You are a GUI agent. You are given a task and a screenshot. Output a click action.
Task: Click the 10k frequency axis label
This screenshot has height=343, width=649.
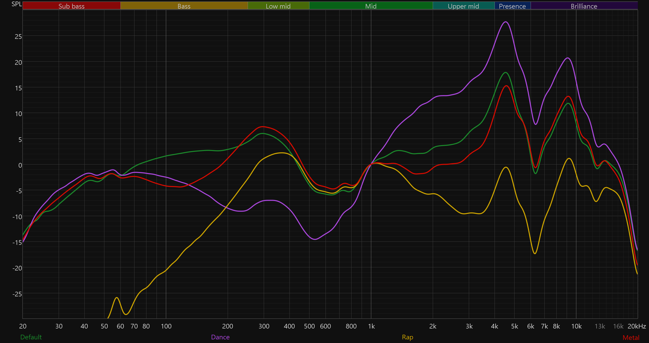[576, 326]
